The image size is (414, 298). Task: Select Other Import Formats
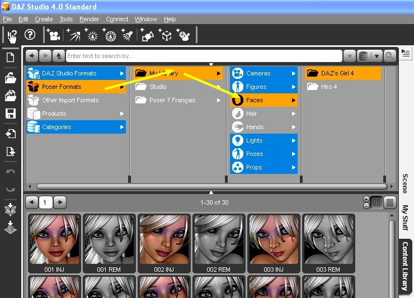76,100
